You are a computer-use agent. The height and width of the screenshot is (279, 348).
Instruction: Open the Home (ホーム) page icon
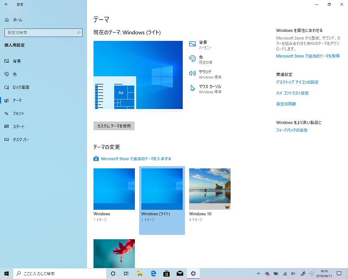click(7, 20)
